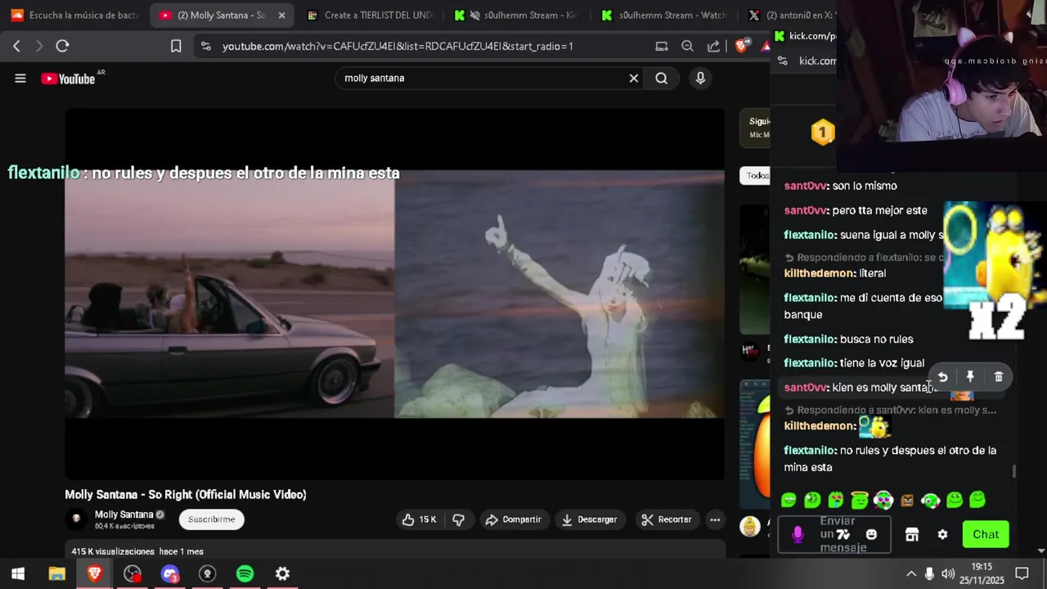
Task: Open zoom control in address bar
Action: [x=688, y=47]
